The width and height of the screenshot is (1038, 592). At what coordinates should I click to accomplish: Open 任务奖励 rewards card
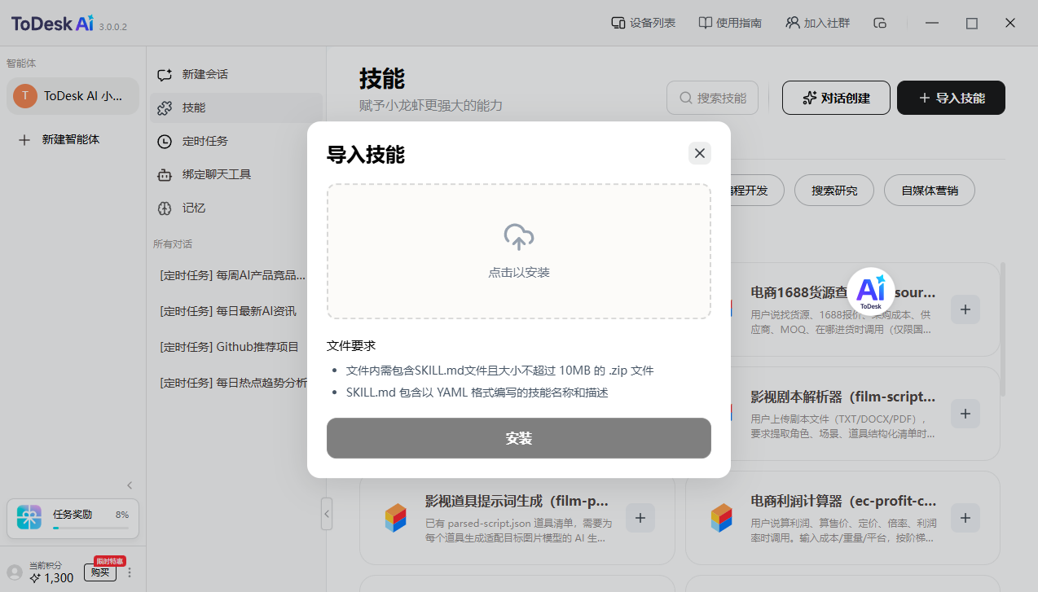[73, 519]
